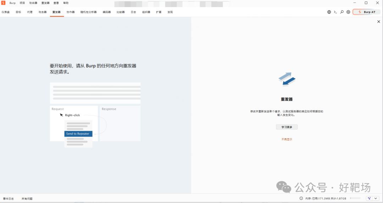Image resolution: width=383 pixels, height=203 pixels.
Task: Open the Burp menu
Action: (x=12, y=3)
